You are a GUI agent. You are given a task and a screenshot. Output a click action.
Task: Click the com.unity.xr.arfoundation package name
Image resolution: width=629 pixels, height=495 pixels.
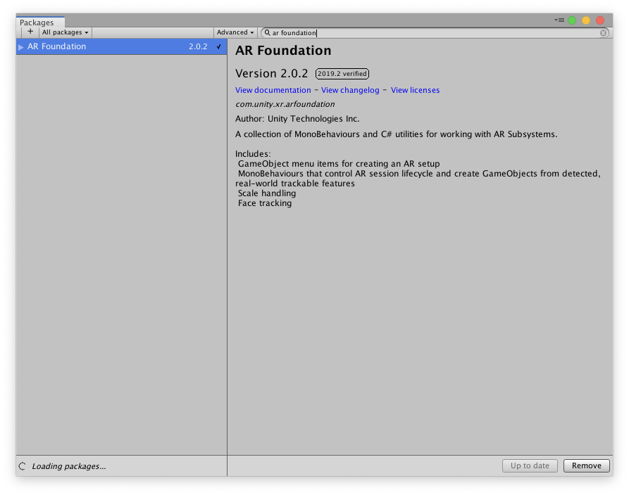(285, 104)
